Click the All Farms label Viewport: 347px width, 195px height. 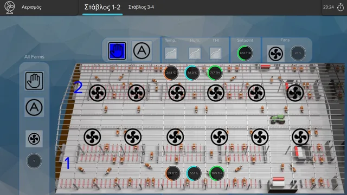pos(34,57)
